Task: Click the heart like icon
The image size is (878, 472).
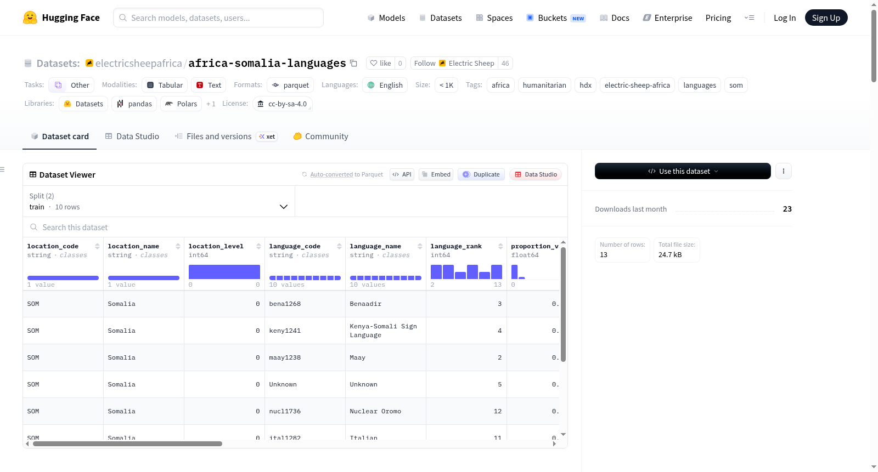Action: click(x=374, y=63)
